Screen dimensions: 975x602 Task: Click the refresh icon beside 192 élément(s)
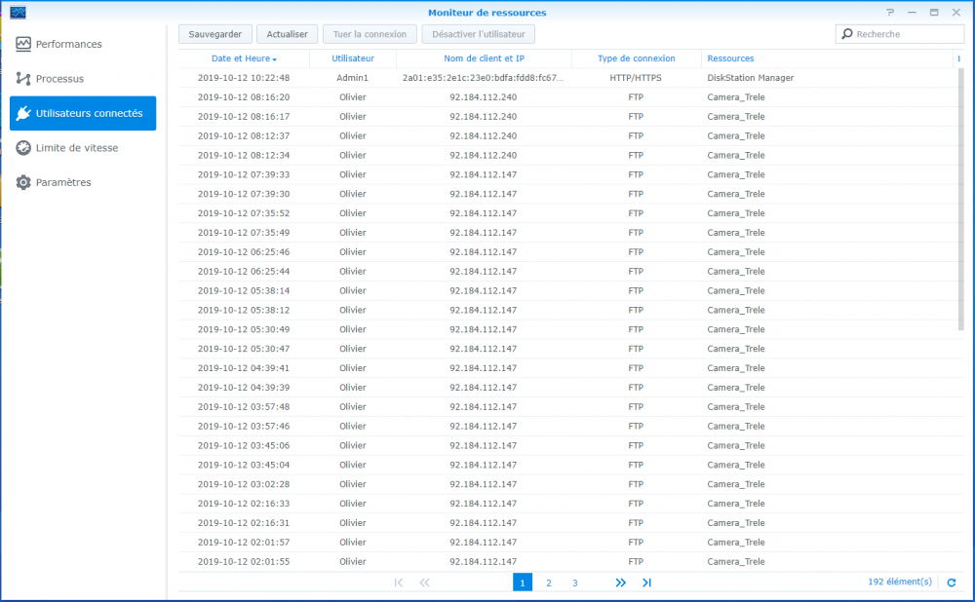952,583
